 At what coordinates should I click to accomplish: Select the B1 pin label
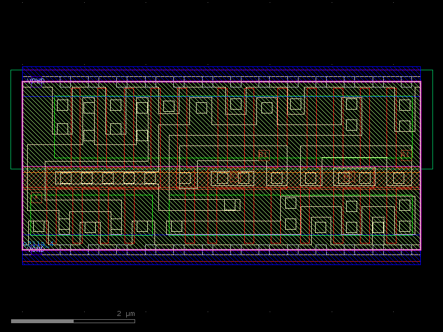click(264, 154)
